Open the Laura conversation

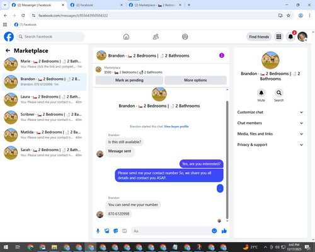point(44,100)
